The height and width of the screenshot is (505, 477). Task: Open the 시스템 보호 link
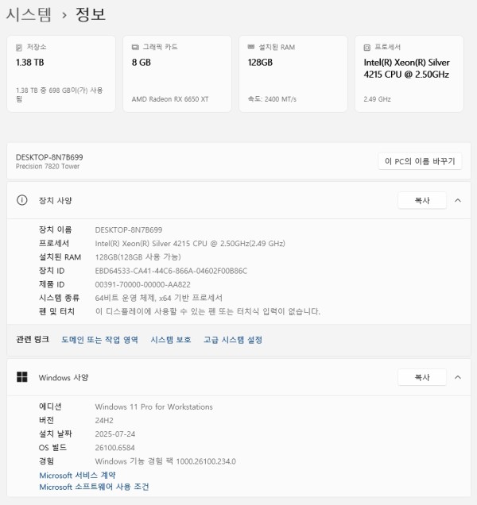[170, 340]
